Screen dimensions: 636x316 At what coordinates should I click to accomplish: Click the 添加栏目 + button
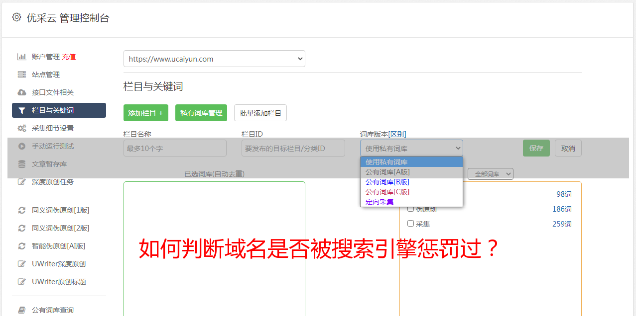coord(146,113)
